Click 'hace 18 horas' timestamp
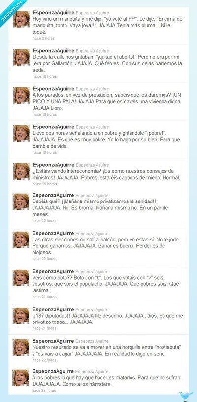The height and width of the screenshot is (402, 197). [45, 76]
